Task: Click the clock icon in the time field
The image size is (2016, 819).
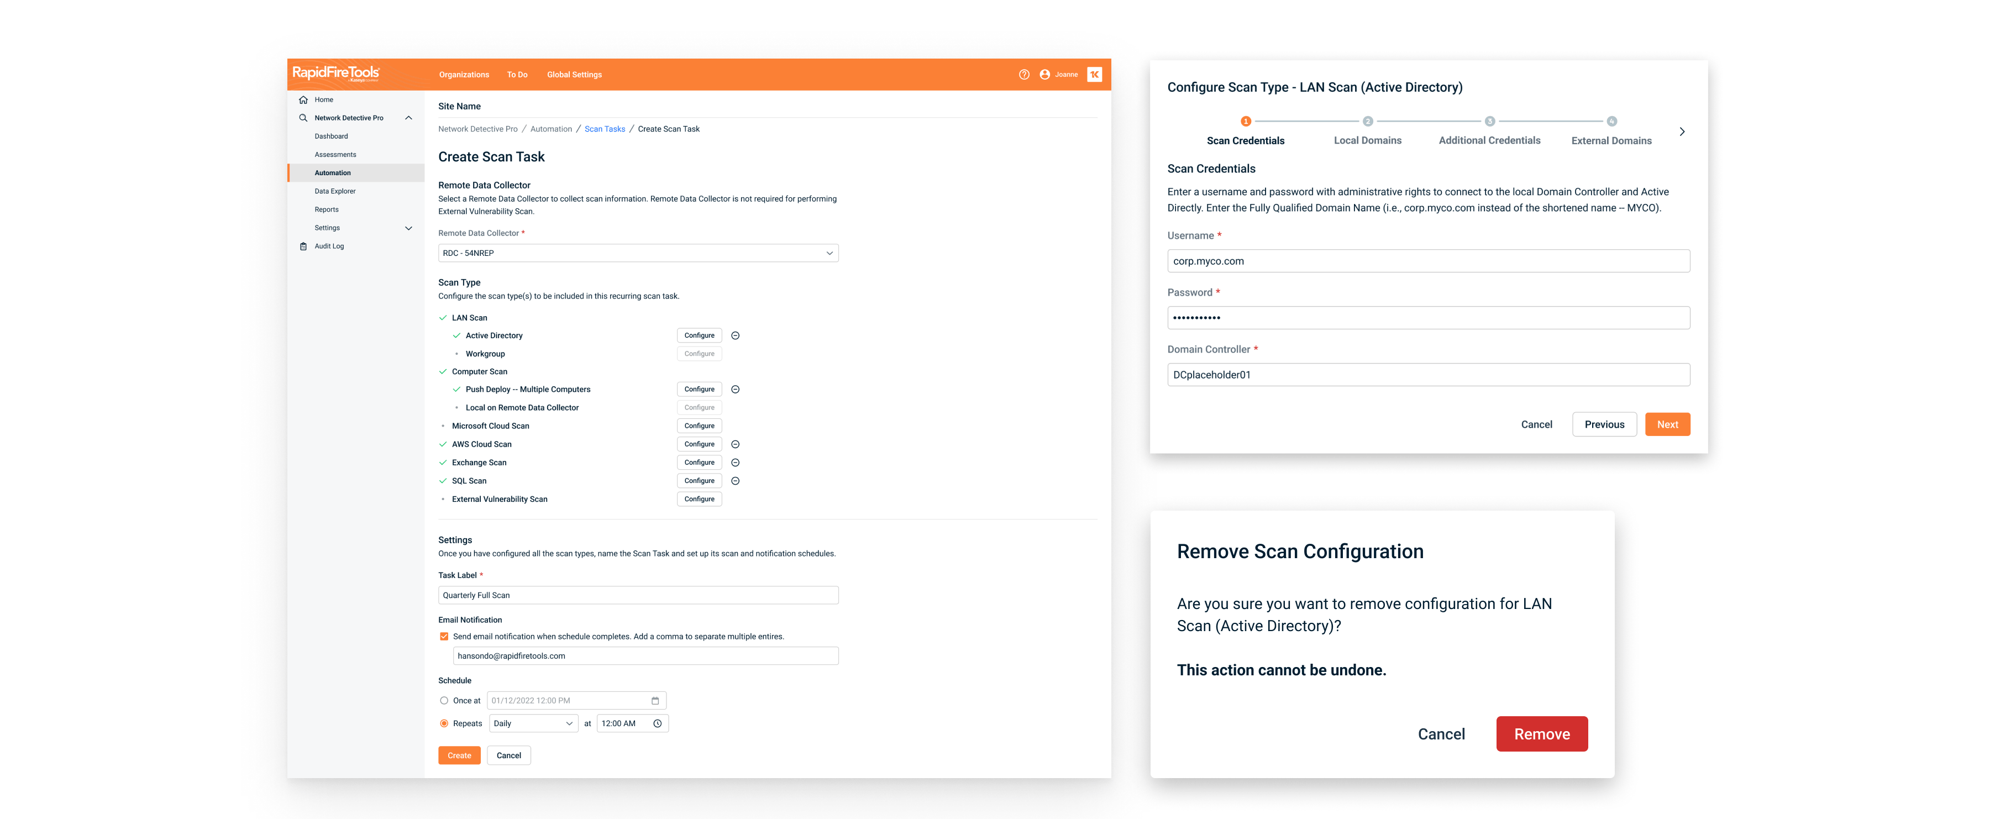Action: click(x=658, y=723)
